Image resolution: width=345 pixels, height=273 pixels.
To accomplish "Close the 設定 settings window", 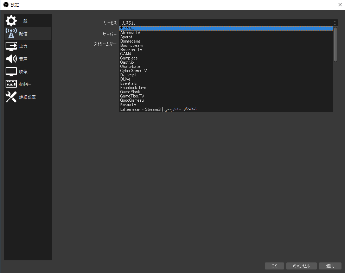I will pyautogui.click(x=340, y=5).
